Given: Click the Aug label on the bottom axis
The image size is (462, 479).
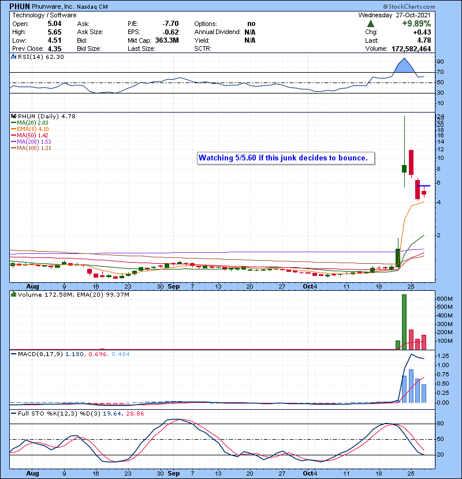Looking at the screenshot, I should tap(32, 473).
